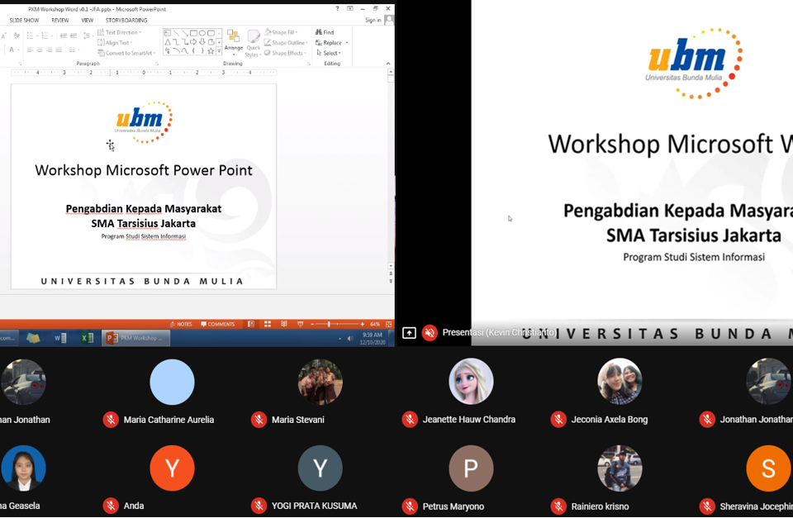Click the title 'Workshop Microsoft Power Point'
793x518 pixels.
click(144, 170)
